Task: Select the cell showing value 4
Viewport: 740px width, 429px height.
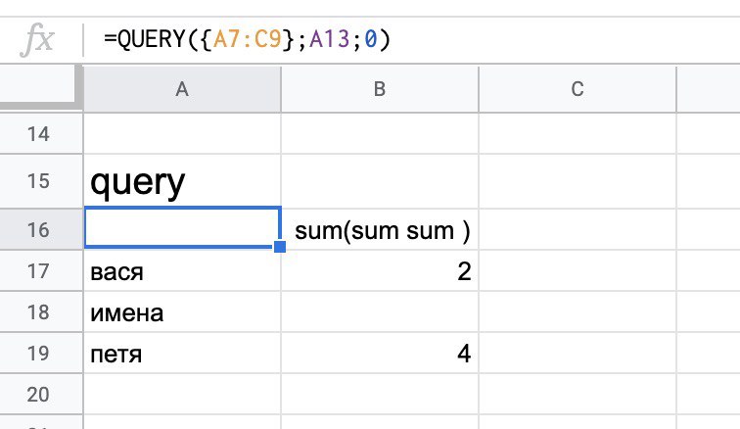Action: coord(380,354)
